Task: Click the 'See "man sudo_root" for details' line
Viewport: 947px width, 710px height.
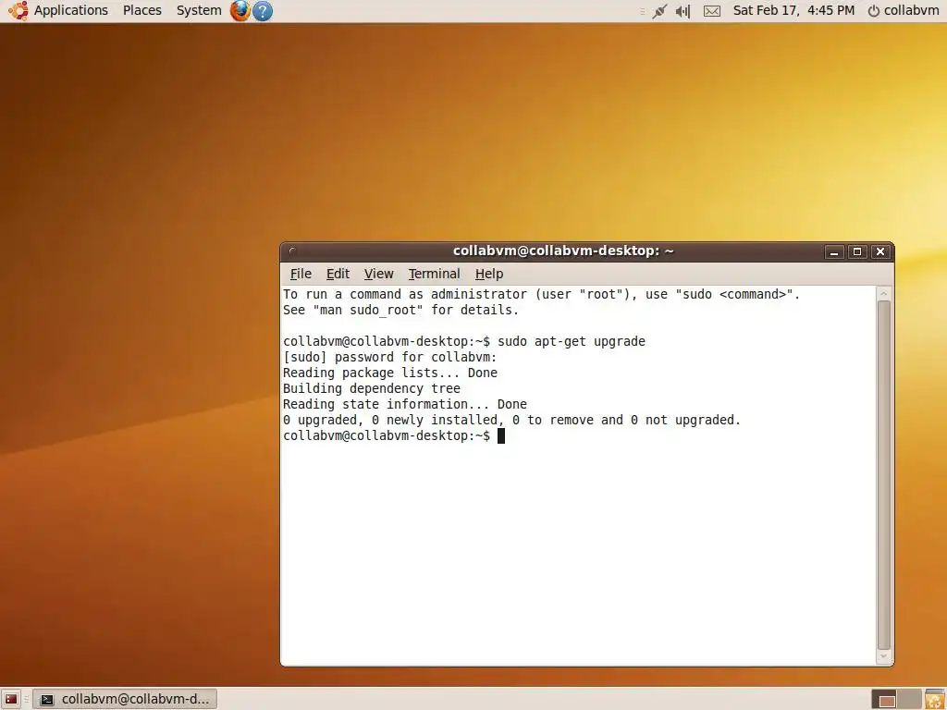Action: pos(401,311)
